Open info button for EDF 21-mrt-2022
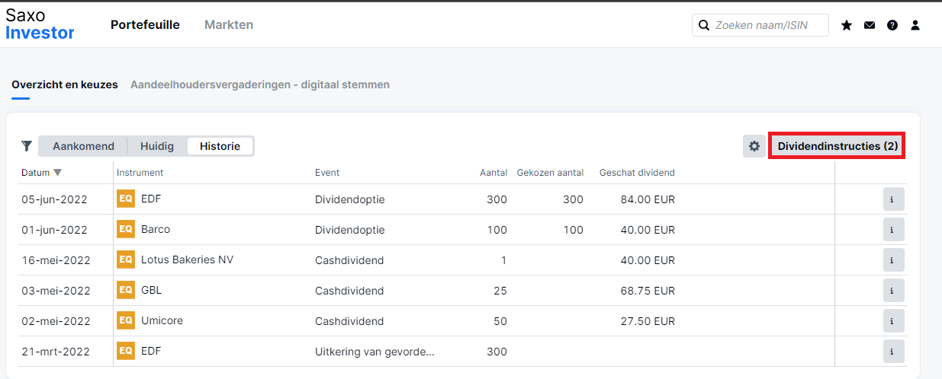942x379 pixels. point(893,352)
